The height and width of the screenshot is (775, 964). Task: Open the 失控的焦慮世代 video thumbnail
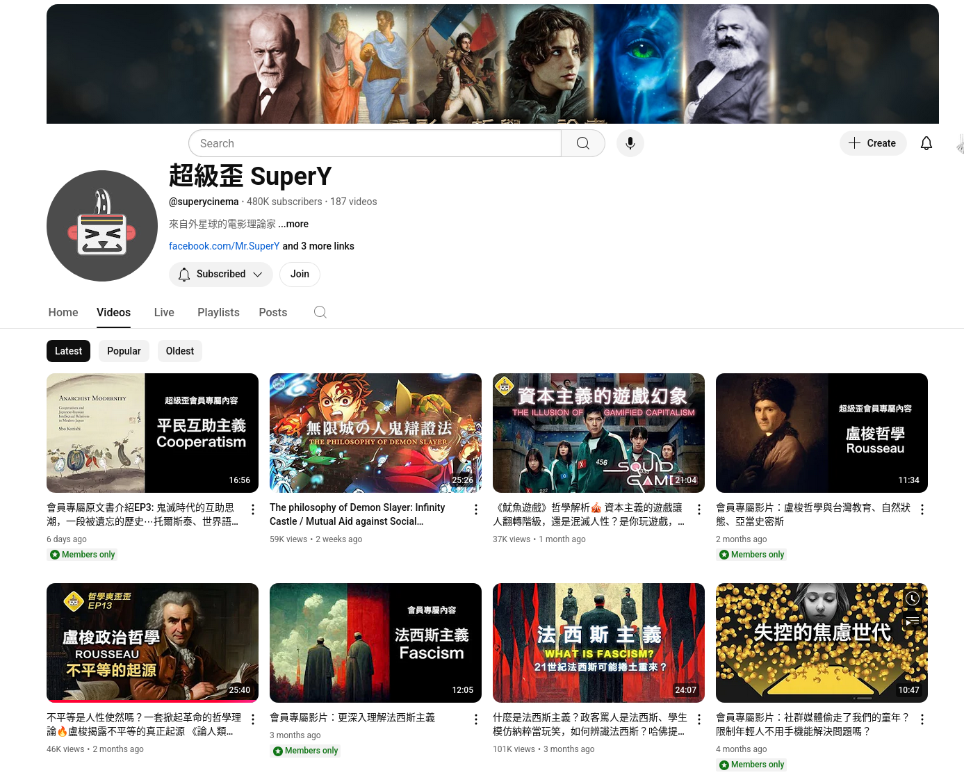click(x=822, y=643)
